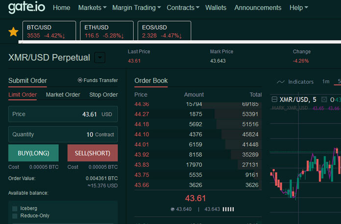This screenshot has width=341, height=224.
Task: Open the ETH/USD ticker card
Action: click(107, 31)
